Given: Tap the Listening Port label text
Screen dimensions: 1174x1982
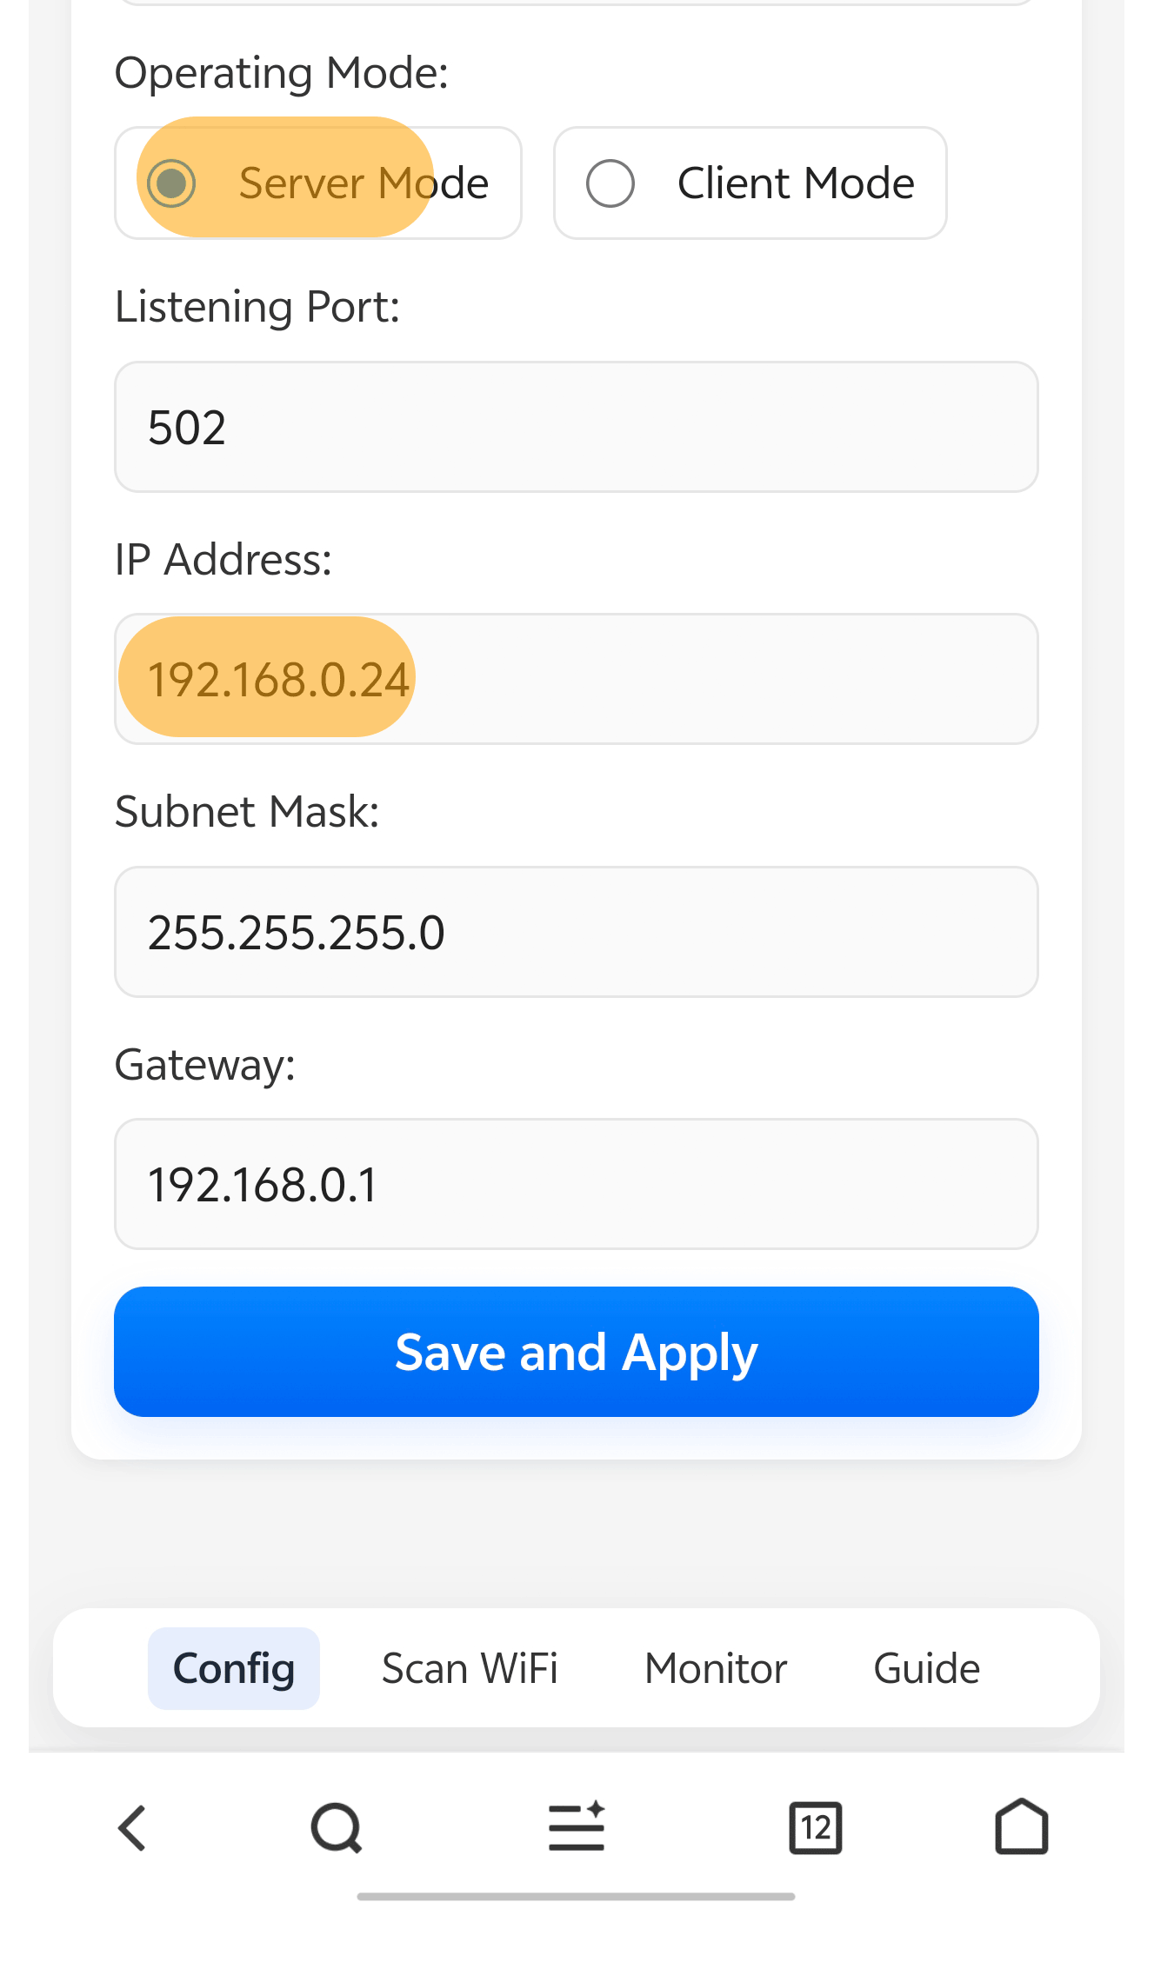Looking at the screenshot, I should tap(257, 307).
